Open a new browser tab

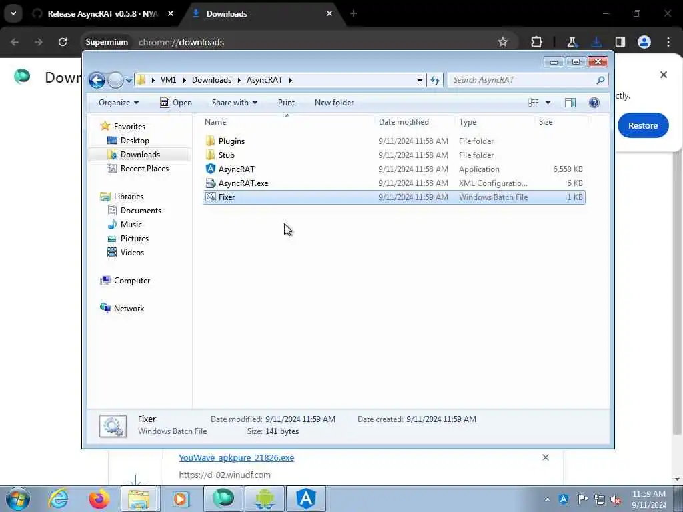click(354, 13)
